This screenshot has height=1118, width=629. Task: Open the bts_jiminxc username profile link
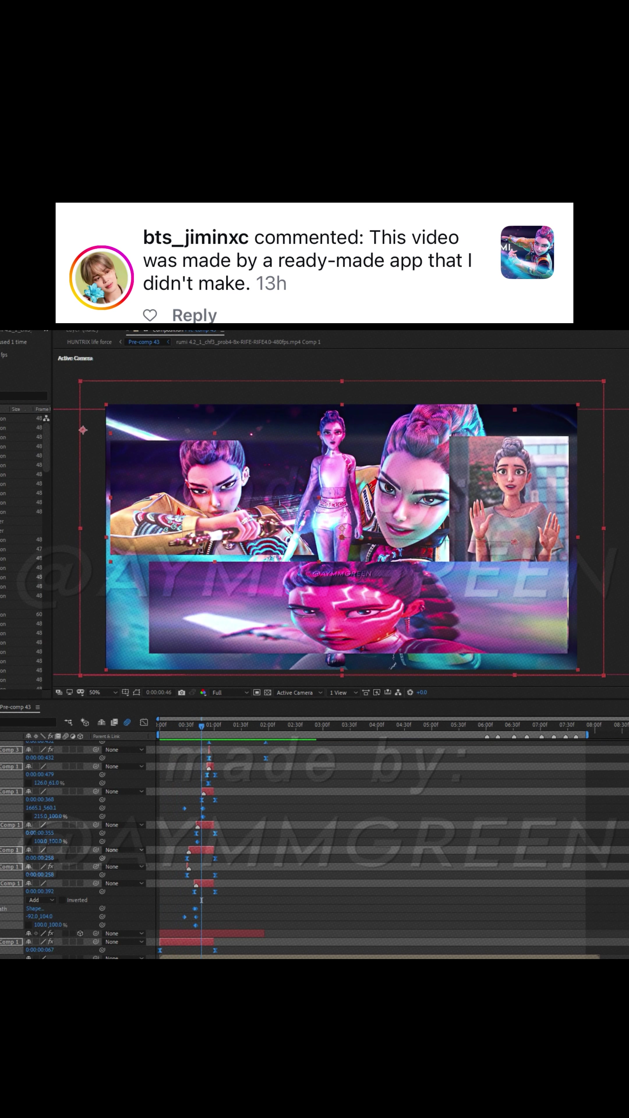click(x=196, y=237)
